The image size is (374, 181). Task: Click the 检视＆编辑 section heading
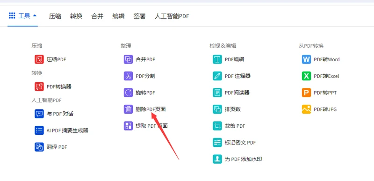(x=223, y=46)
